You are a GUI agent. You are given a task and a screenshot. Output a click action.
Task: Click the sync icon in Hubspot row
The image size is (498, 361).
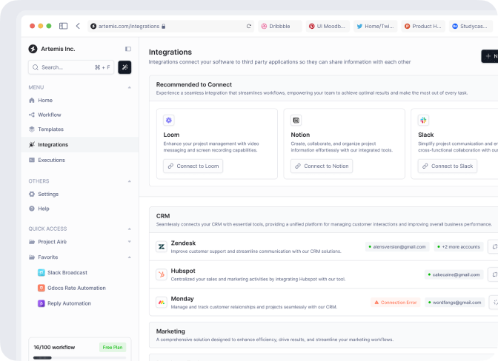[494, 274]
